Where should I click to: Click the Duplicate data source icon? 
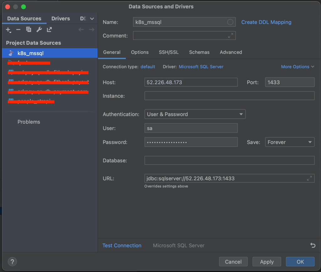click(x=29, y=30)
